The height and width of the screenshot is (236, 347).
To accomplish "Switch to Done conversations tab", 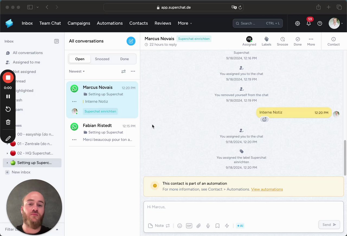I will (x=124, y=59).
